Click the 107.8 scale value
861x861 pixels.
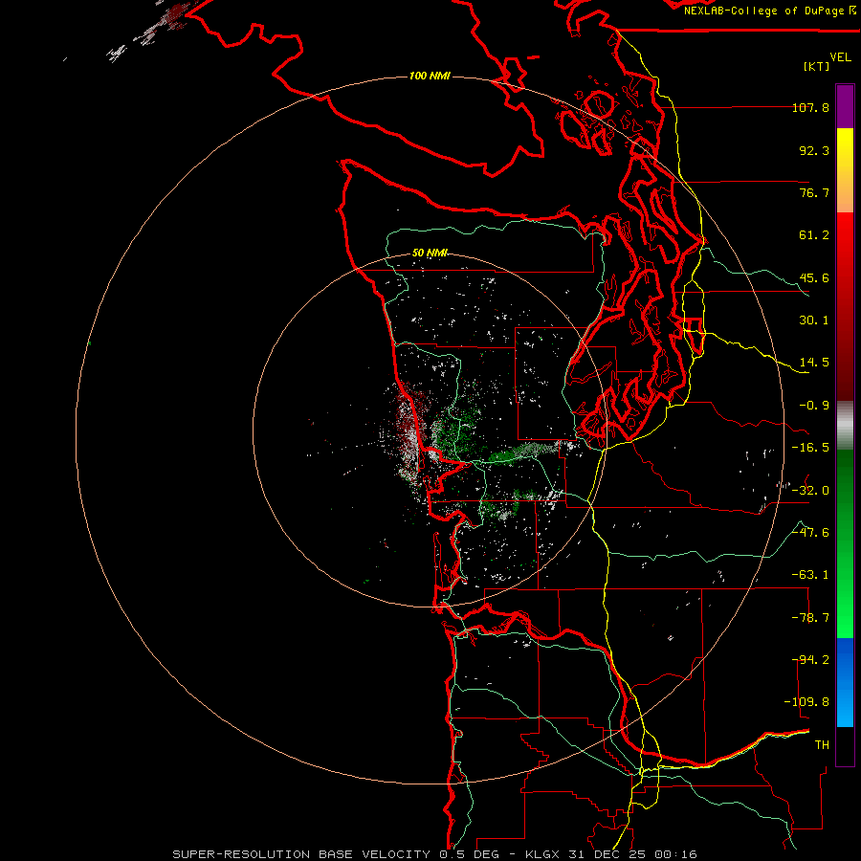coord(810,107)
